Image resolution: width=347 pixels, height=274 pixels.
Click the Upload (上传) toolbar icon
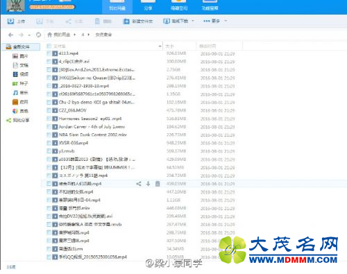(x=10, y=22)
